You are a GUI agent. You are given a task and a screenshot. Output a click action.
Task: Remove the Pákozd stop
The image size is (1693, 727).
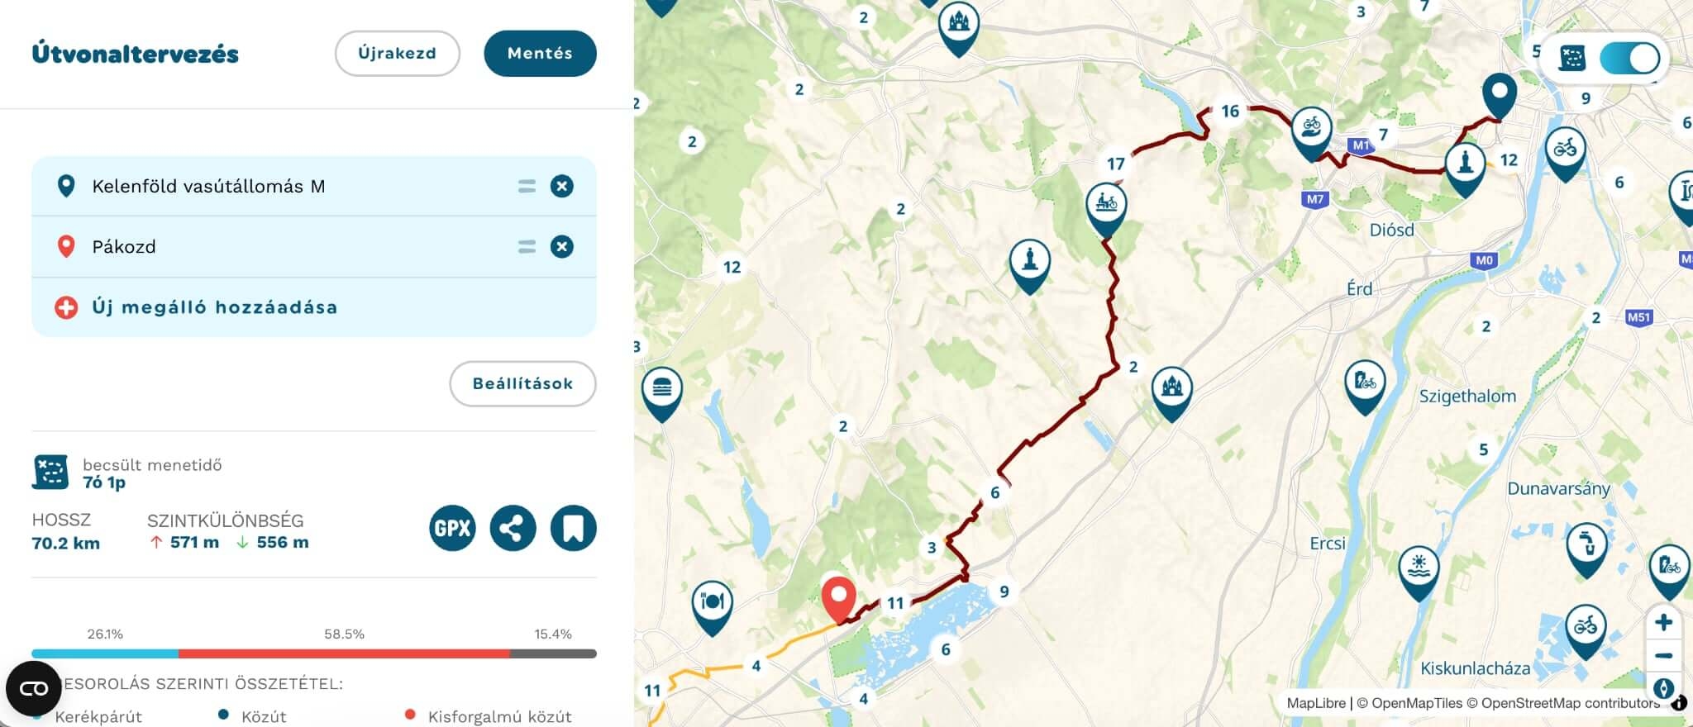pos(562,246)
